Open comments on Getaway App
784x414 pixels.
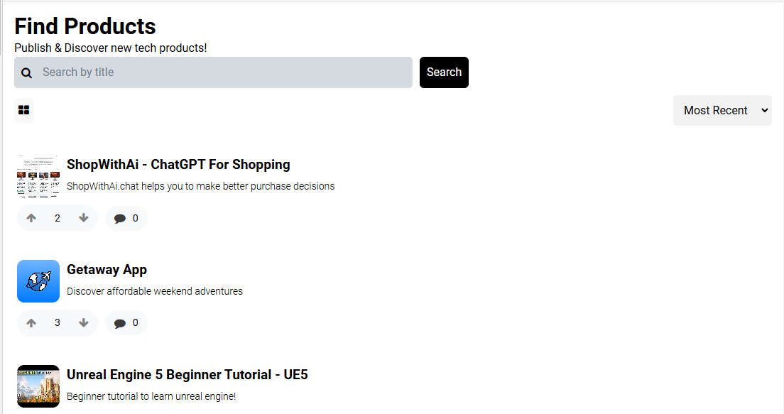click(126, 323)
